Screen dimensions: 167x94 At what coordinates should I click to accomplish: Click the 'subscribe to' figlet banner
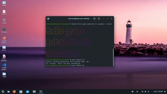69,42
